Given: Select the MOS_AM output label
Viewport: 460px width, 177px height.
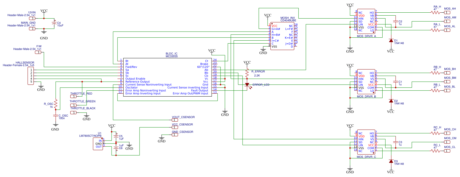Looking at the screenshot, I should click(x=450, y=18).
